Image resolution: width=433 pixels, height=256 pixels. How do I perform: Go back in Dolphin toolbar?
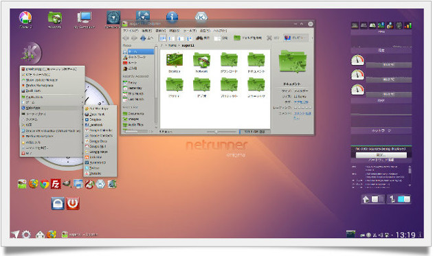[126, 38]
